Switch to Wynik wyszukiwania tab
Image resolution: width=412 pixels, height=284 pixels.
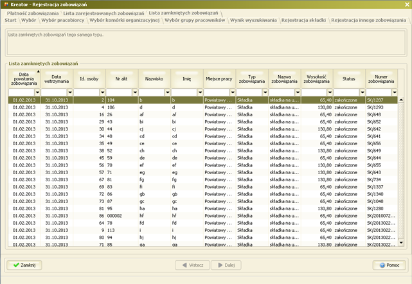(253, 20)
